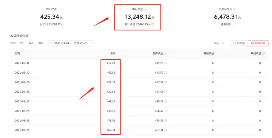Click info icon beside 创作收益 473.56 on 2021-03-25
The image size is (272, 138).
pos(165,121)
